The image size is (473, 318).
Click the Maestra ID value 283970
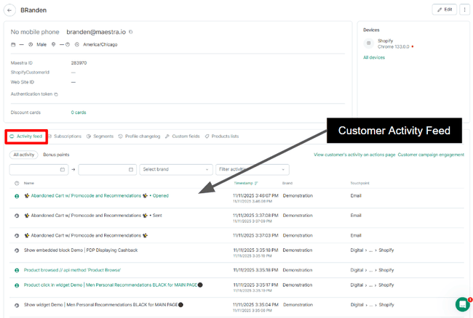tap(79, 63)
